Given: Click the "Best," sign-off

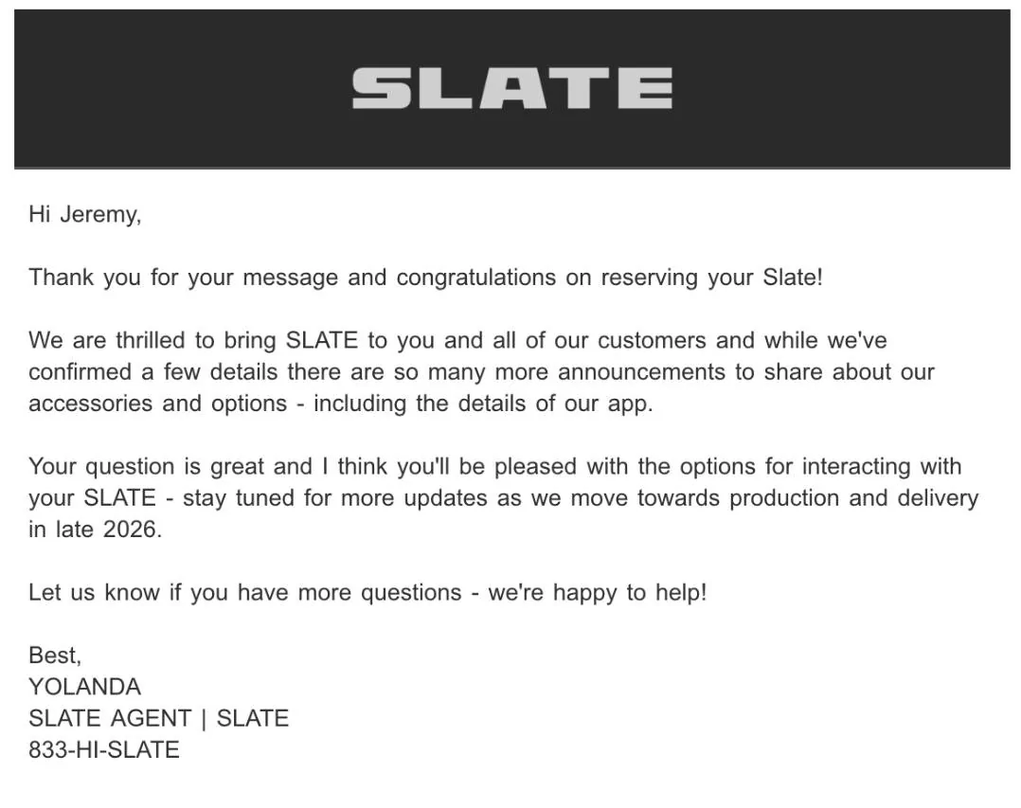Looking at the screenshot, I should point(55,655).
